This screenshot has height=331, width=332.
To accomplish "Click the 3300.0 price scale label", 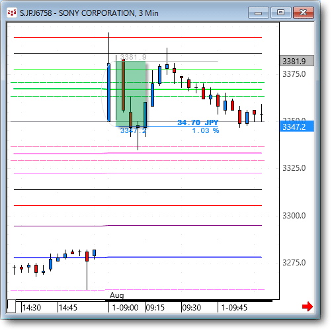I will coord(294,216).
